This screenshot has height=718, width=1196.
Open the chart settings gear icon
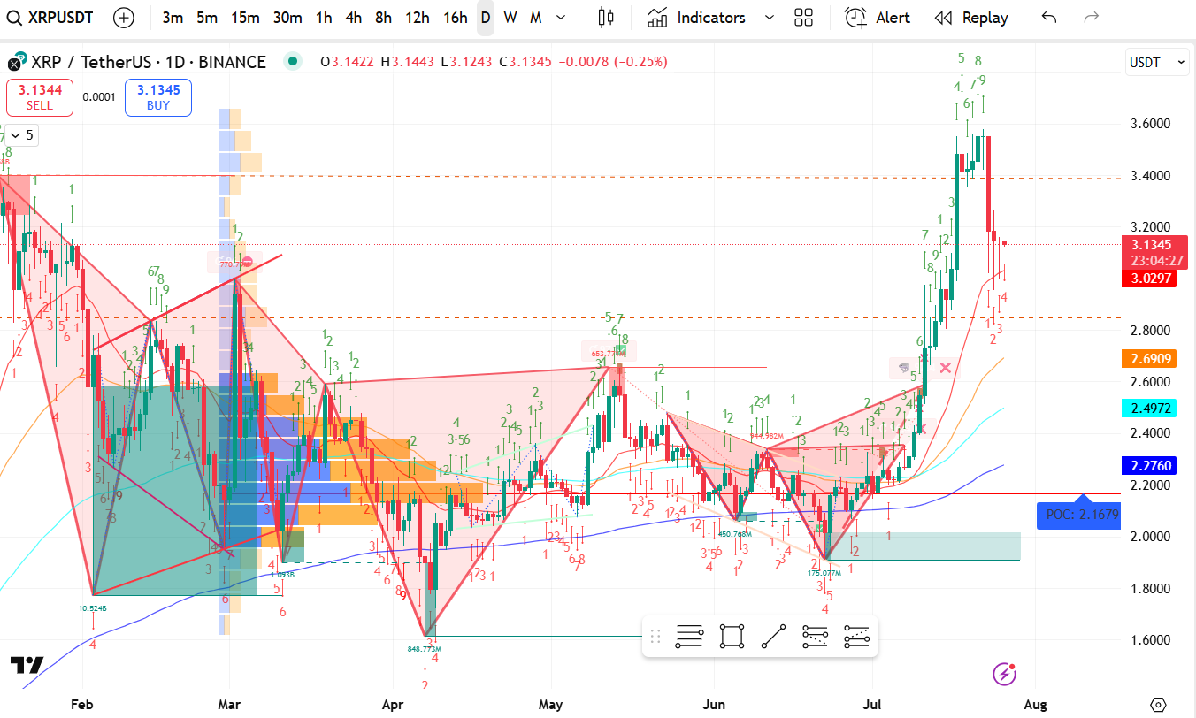(1158, 705)
